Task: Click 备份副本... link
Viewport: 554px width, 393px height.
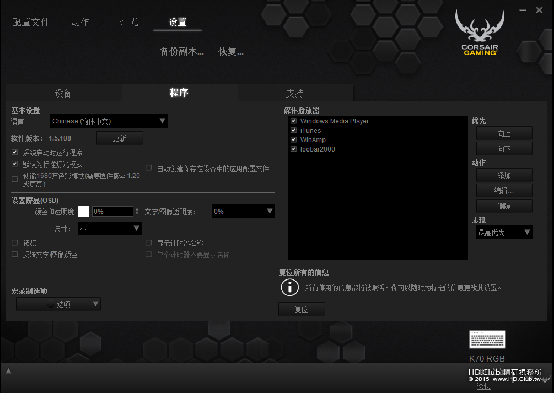Action: (181, 52)
